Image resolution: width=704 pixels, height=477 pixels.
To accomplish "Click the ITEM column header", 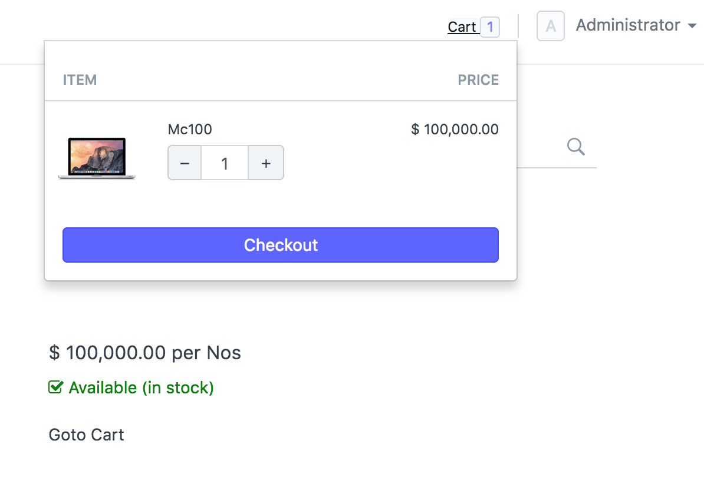I will tap(80, 80).
